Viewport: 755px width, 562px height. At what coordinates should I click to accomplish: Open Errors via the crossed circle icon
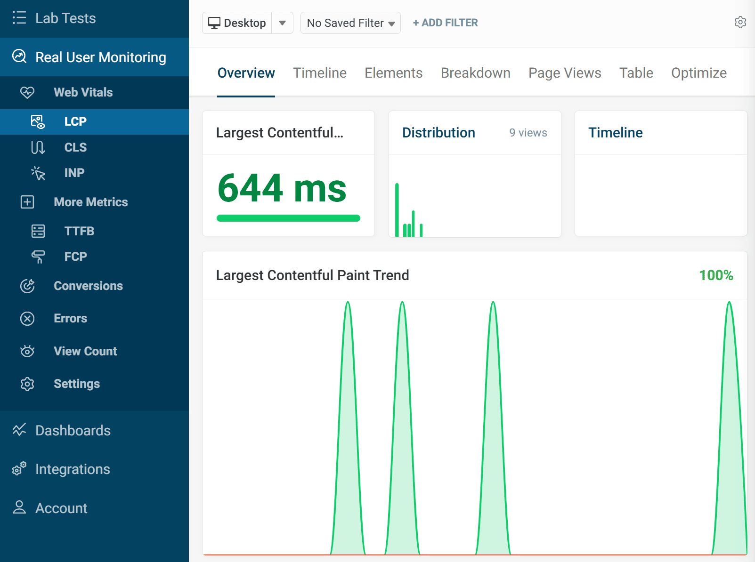[x=27, y=319]
